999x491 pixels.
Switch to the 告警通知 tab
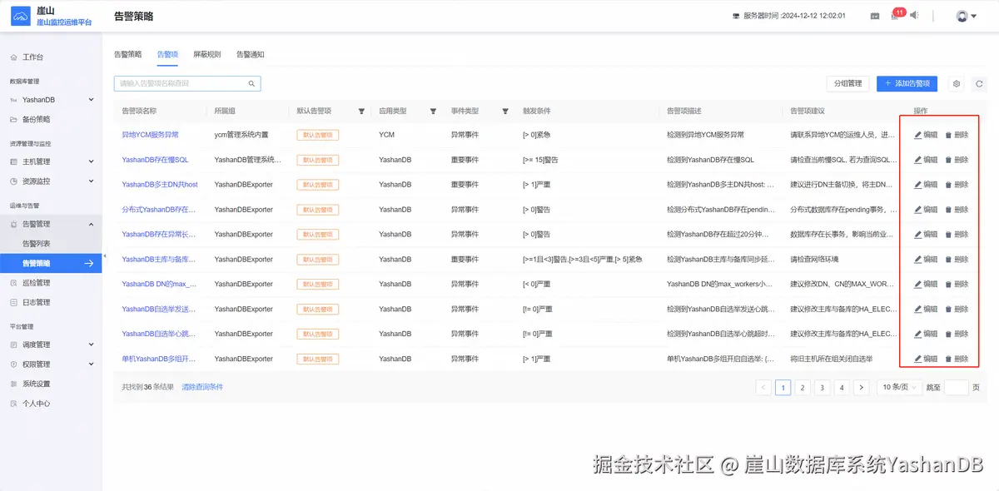click(x=250, y=54)
